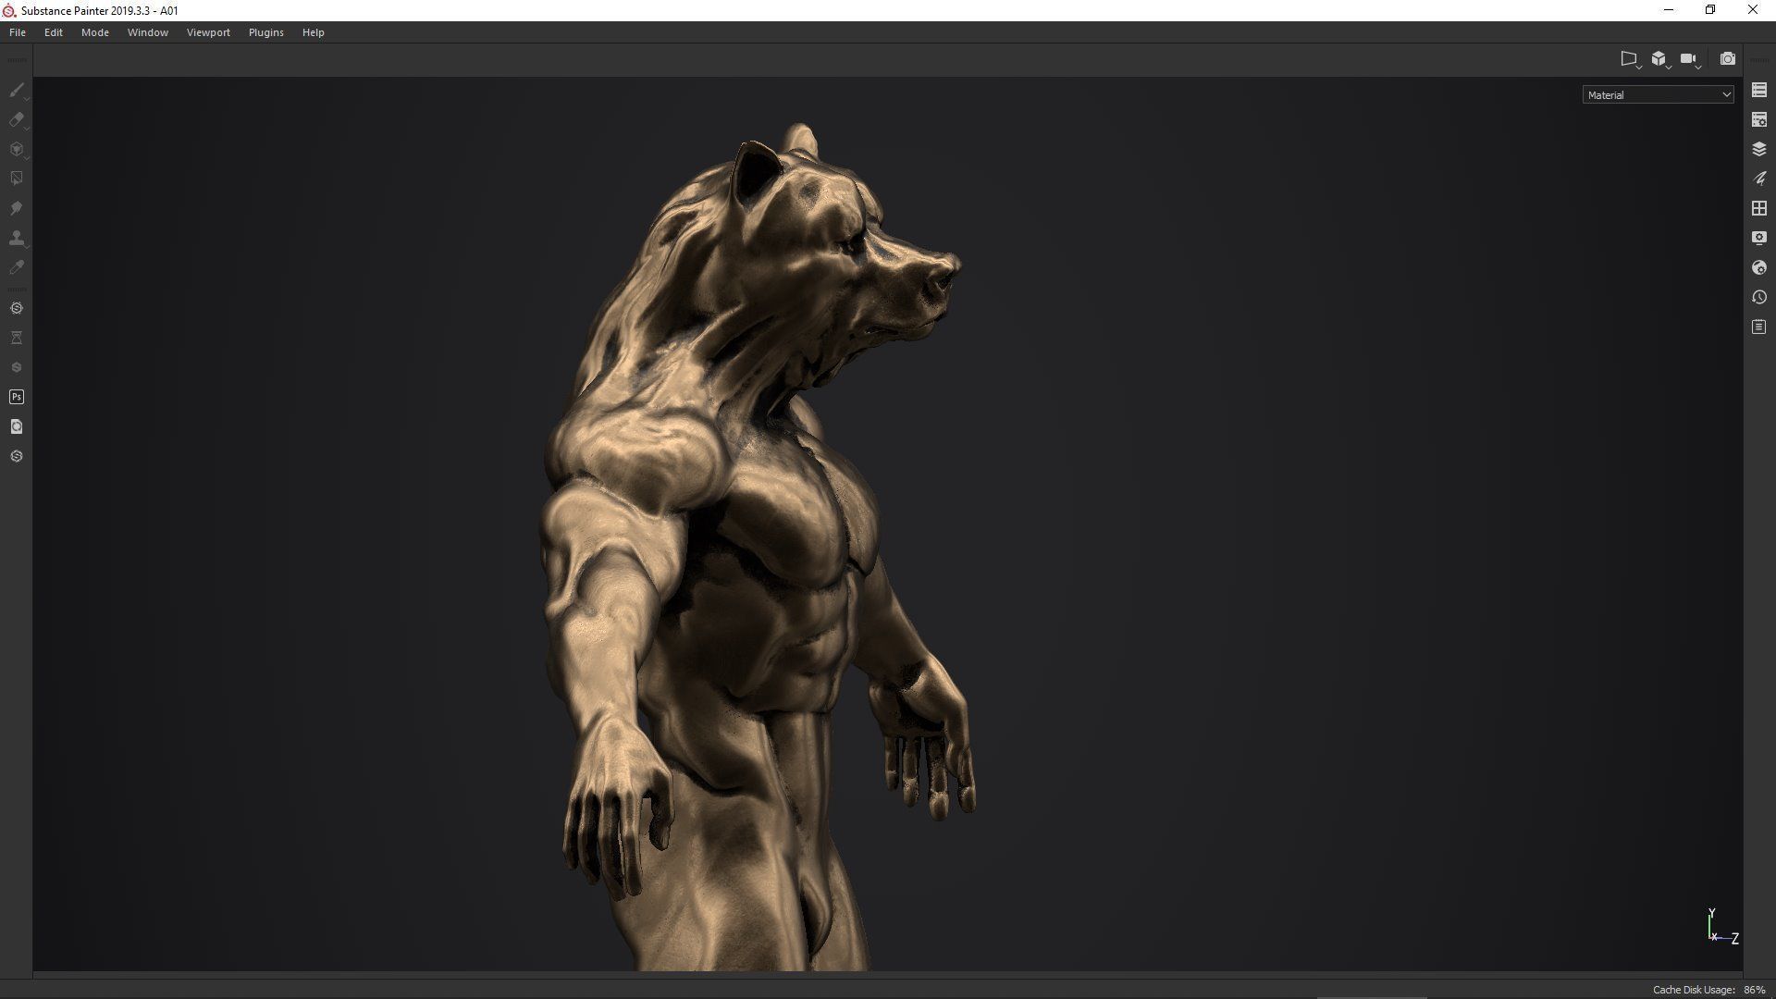Open the Mode menu

click(95, 32)
